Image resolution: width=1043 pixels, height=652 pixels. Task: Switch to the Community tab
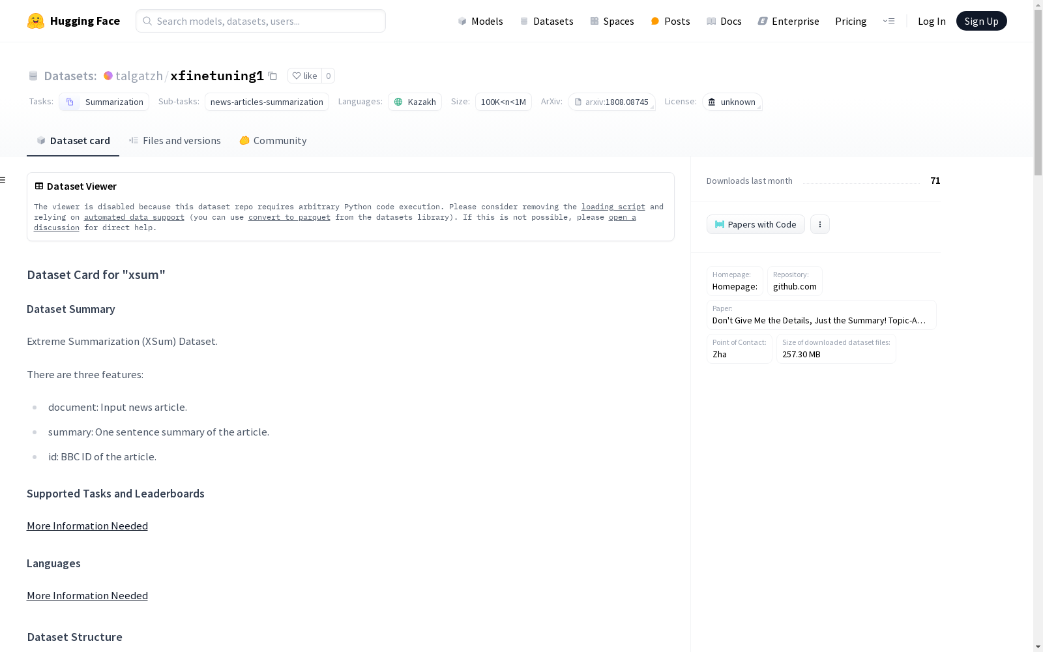tap(272, 140)
